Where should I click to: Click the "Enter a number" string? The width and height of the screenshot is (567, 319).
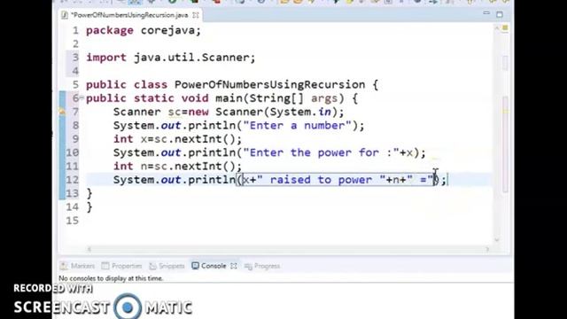298,126
